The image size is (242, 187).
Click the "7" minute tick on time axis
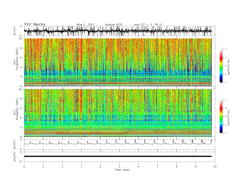point(158,167)
